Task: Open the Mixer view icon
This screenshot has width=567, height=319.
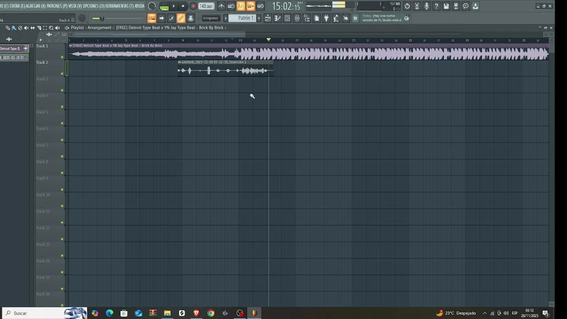Action: coord(297,18)
